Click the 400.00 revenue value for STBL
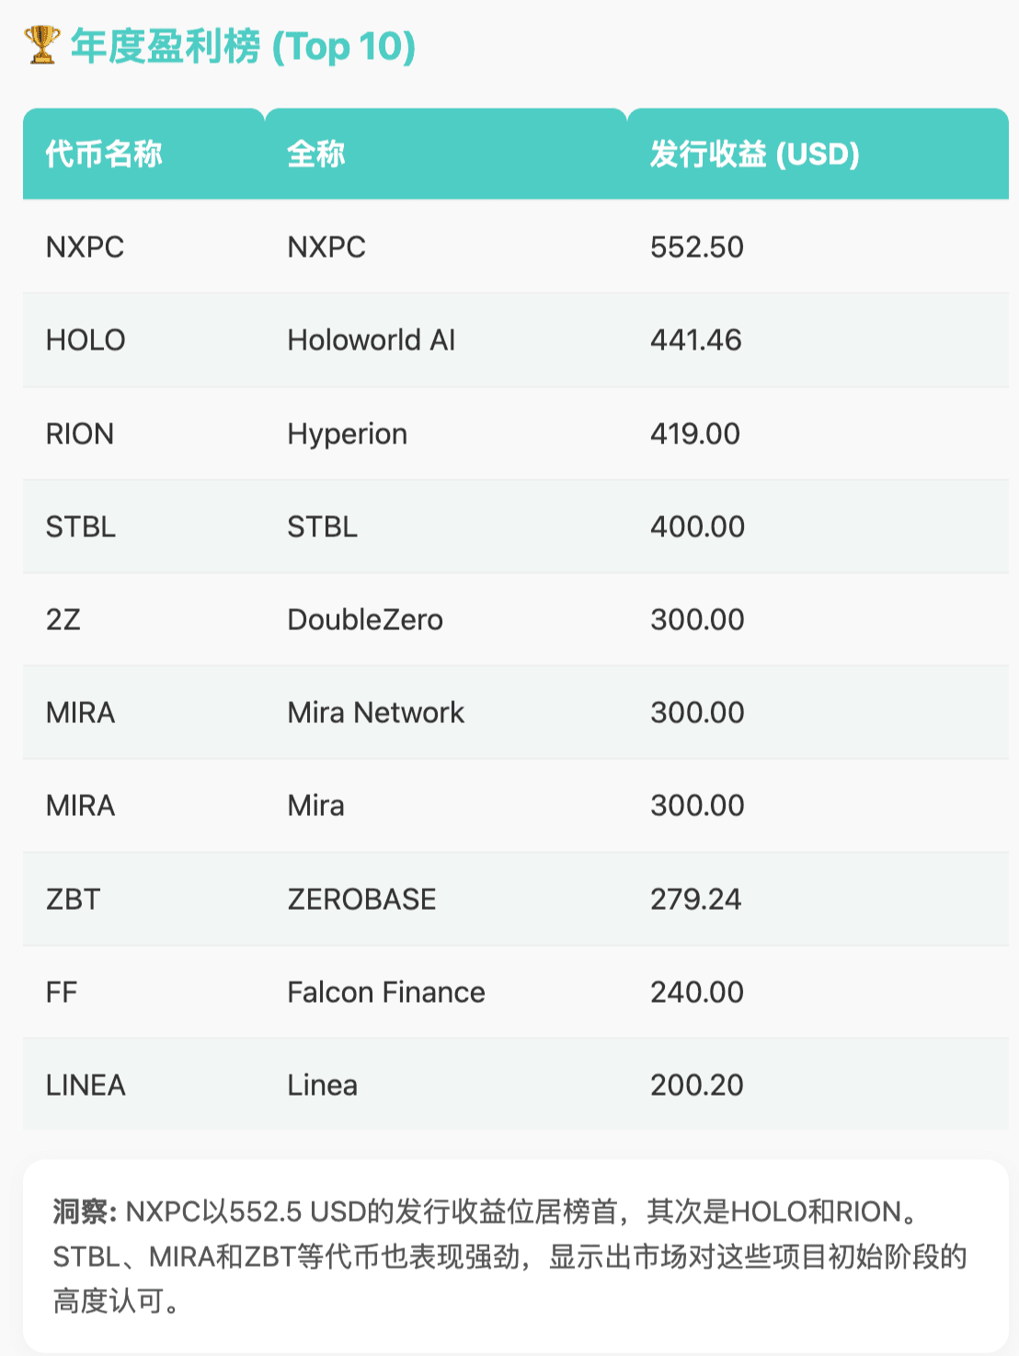Viewport: 1019px width, 1356px height. coord(697,526)
